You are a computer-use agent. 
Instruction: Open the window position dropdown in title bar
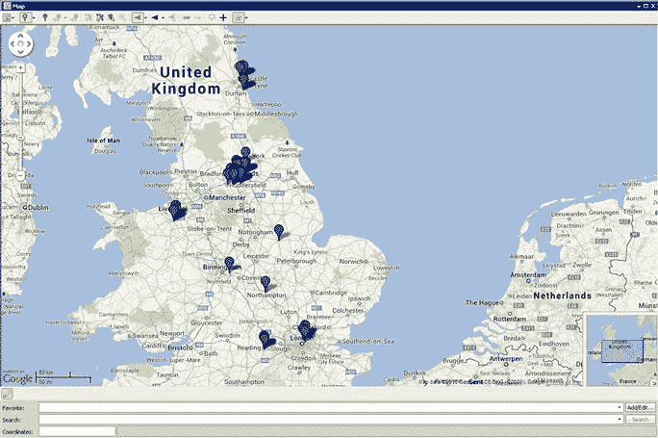[639, 6]
